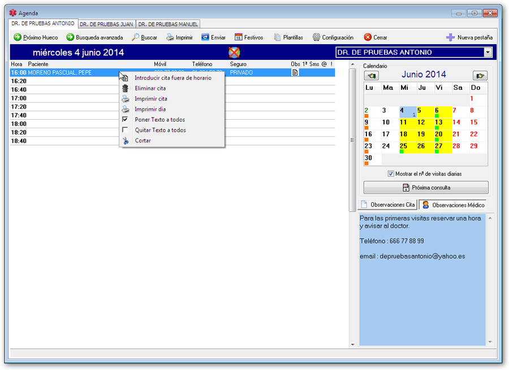Expand the doctor selection dropdown

488,53
